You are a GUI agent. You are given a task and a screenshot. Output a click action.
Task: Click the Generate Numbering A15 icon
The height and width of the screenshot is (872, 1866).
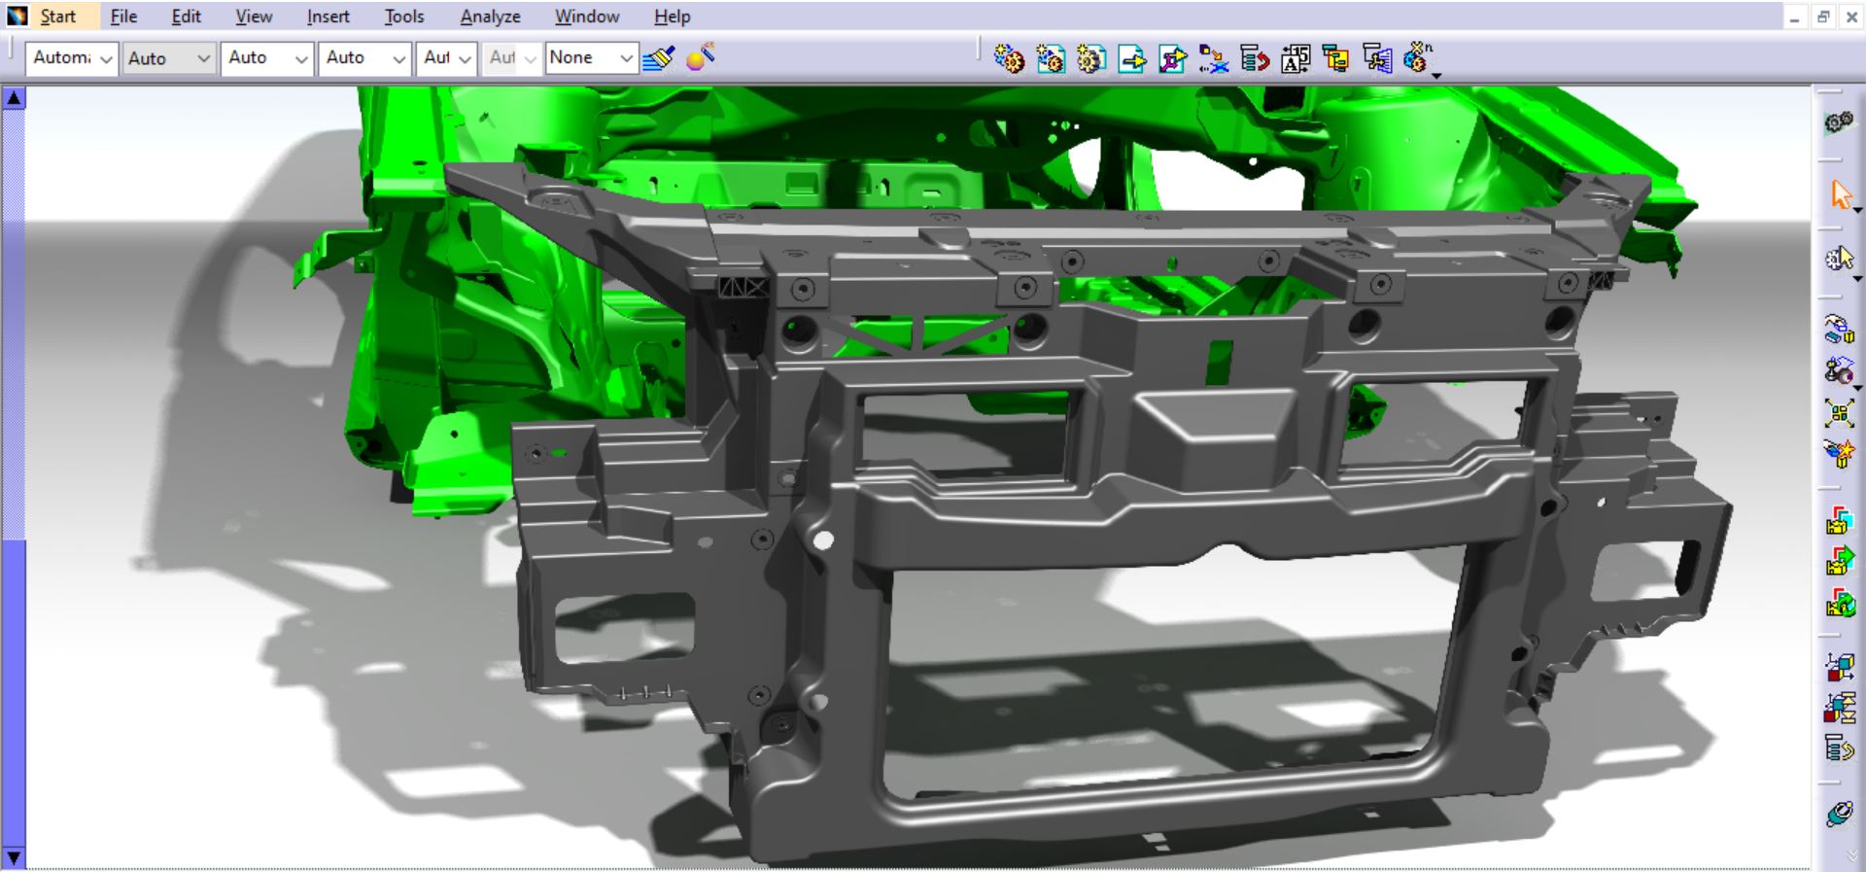1296,59
